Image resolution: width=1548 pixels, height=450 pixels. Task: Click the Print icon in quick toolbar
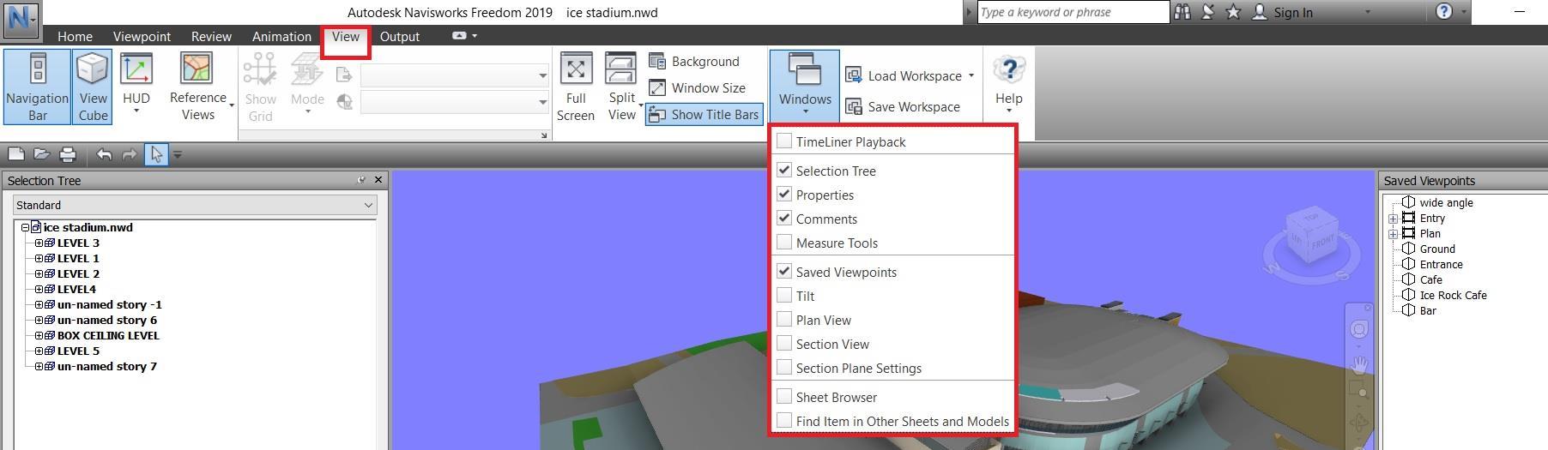click(x=68, y=154)
